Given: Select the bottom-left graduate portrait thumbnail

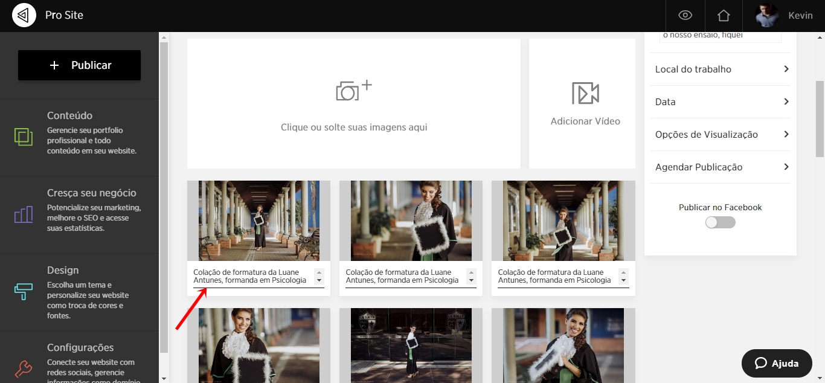Looking at the screenshot, I should tap(258, 346).
